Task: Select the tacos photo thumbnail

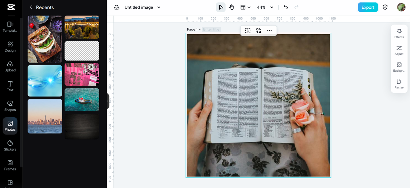Action: (45, 39)
